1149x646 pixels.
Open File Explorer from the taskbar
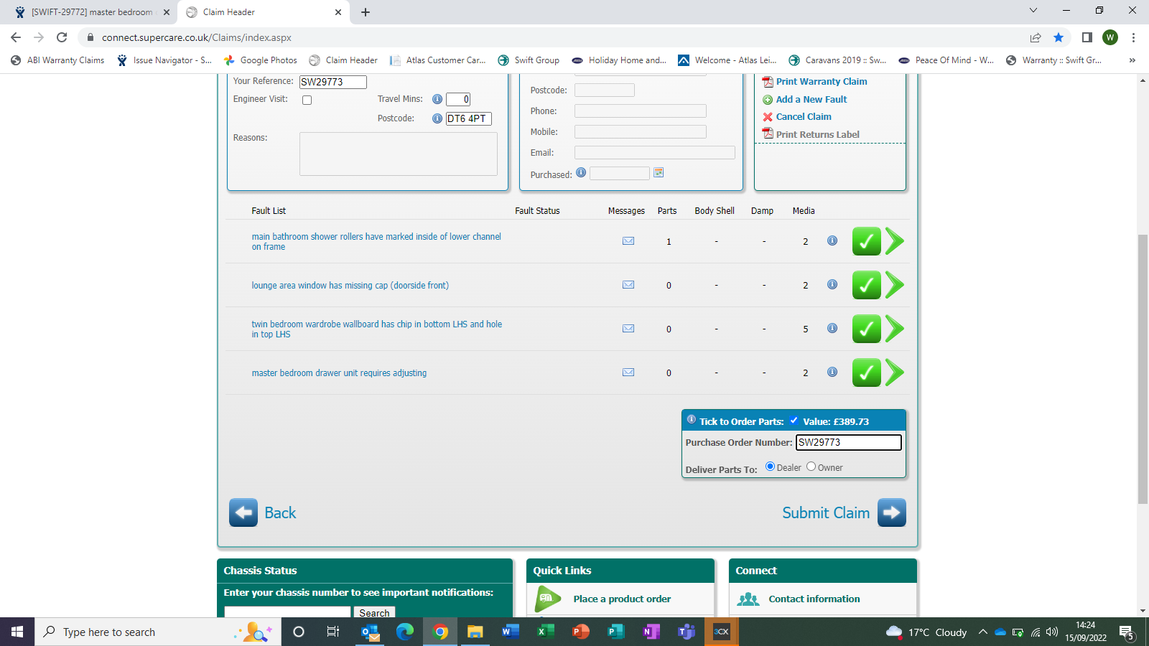point(475,632)
